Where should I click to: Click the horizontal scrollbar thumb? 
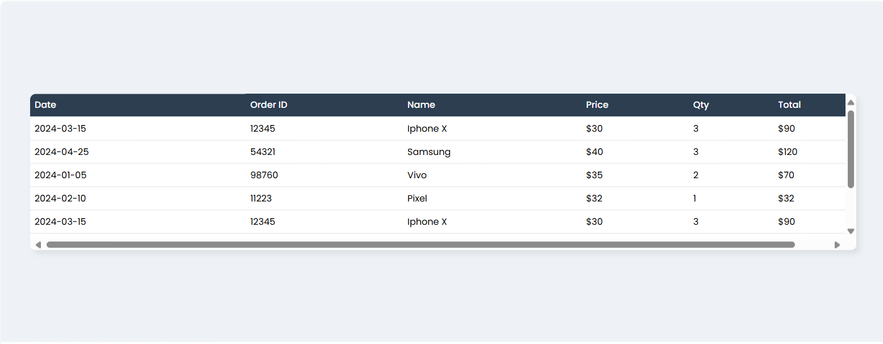pyautogui.click(x=420, y=245)
